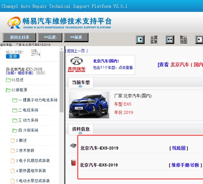
Task: Open 3 电子风扇总成拆装 document
Action: tap(30, 161)
